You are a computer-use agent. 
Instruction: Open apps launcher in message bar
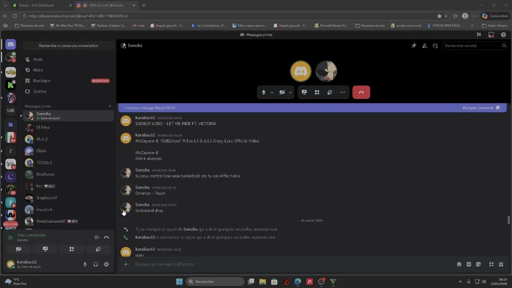(x=491, y=264)
